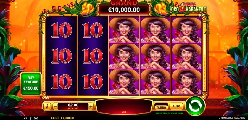Decrease total bet with the minus button
Viewport: 248px width, 120px height.
click(55, 106)
